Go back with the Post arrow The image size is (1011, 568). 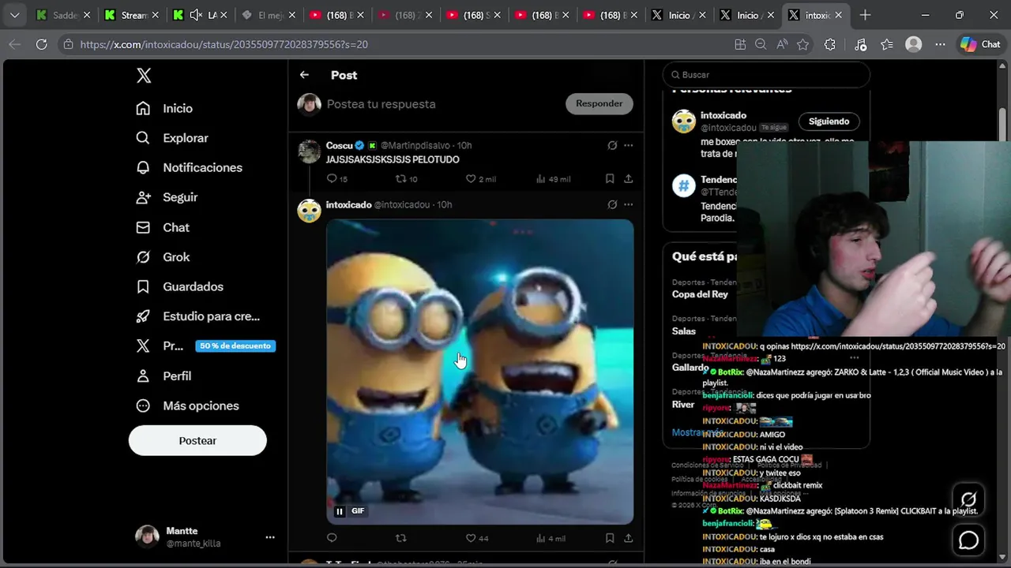pos(304,75)
